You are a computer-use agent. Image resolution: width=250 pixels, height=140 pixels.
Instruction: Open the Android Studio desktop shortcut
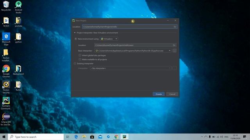click(x=18, y=7)
